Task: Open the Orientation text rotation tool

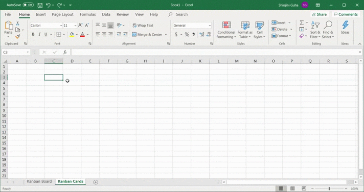Action: point(119,25)
